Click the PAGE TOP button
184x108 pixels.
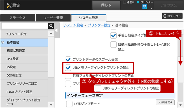(x=165, y=103)
